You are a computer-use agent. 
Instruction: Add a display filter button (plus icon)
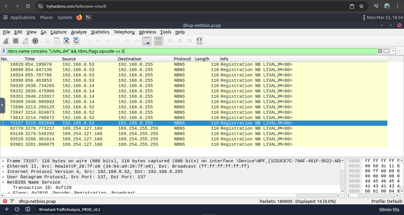400,51
